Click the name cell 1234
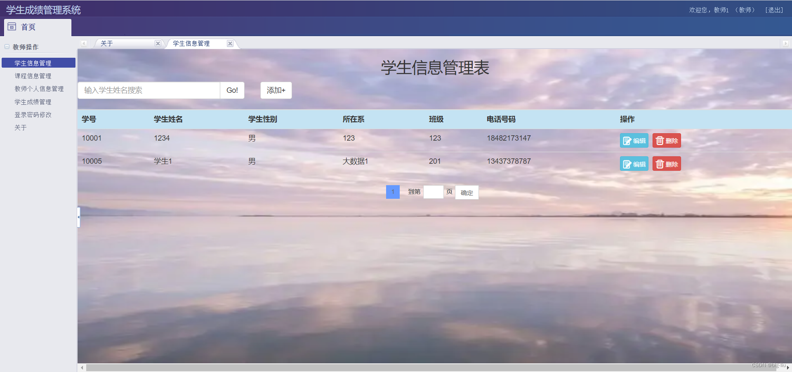 [x=162, y=138]
